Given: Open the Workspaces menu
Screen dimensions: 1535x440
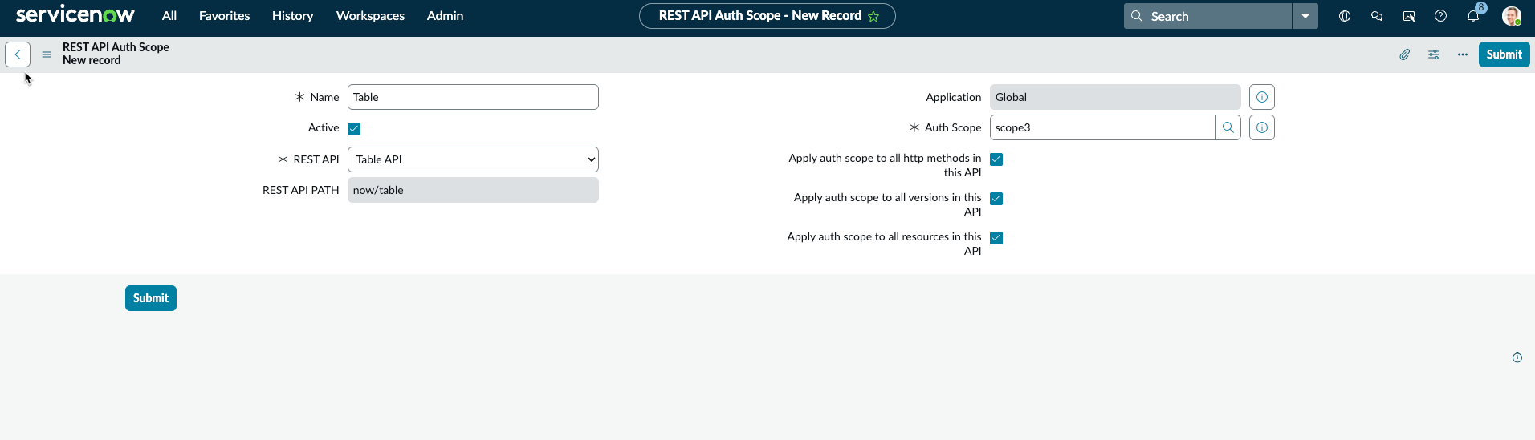Looking at the screenshot, I should [x=370, y=15].
